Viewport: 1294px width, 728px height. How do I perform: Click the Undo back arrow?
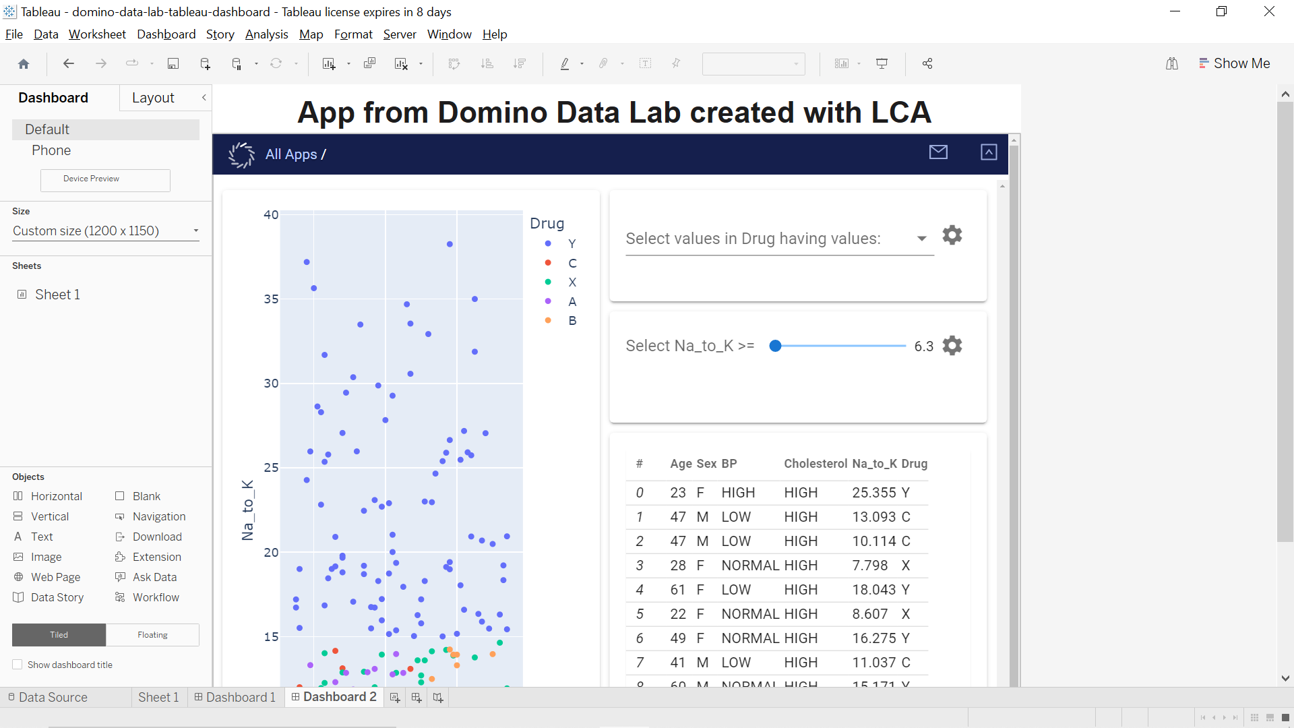pos(68,63)
